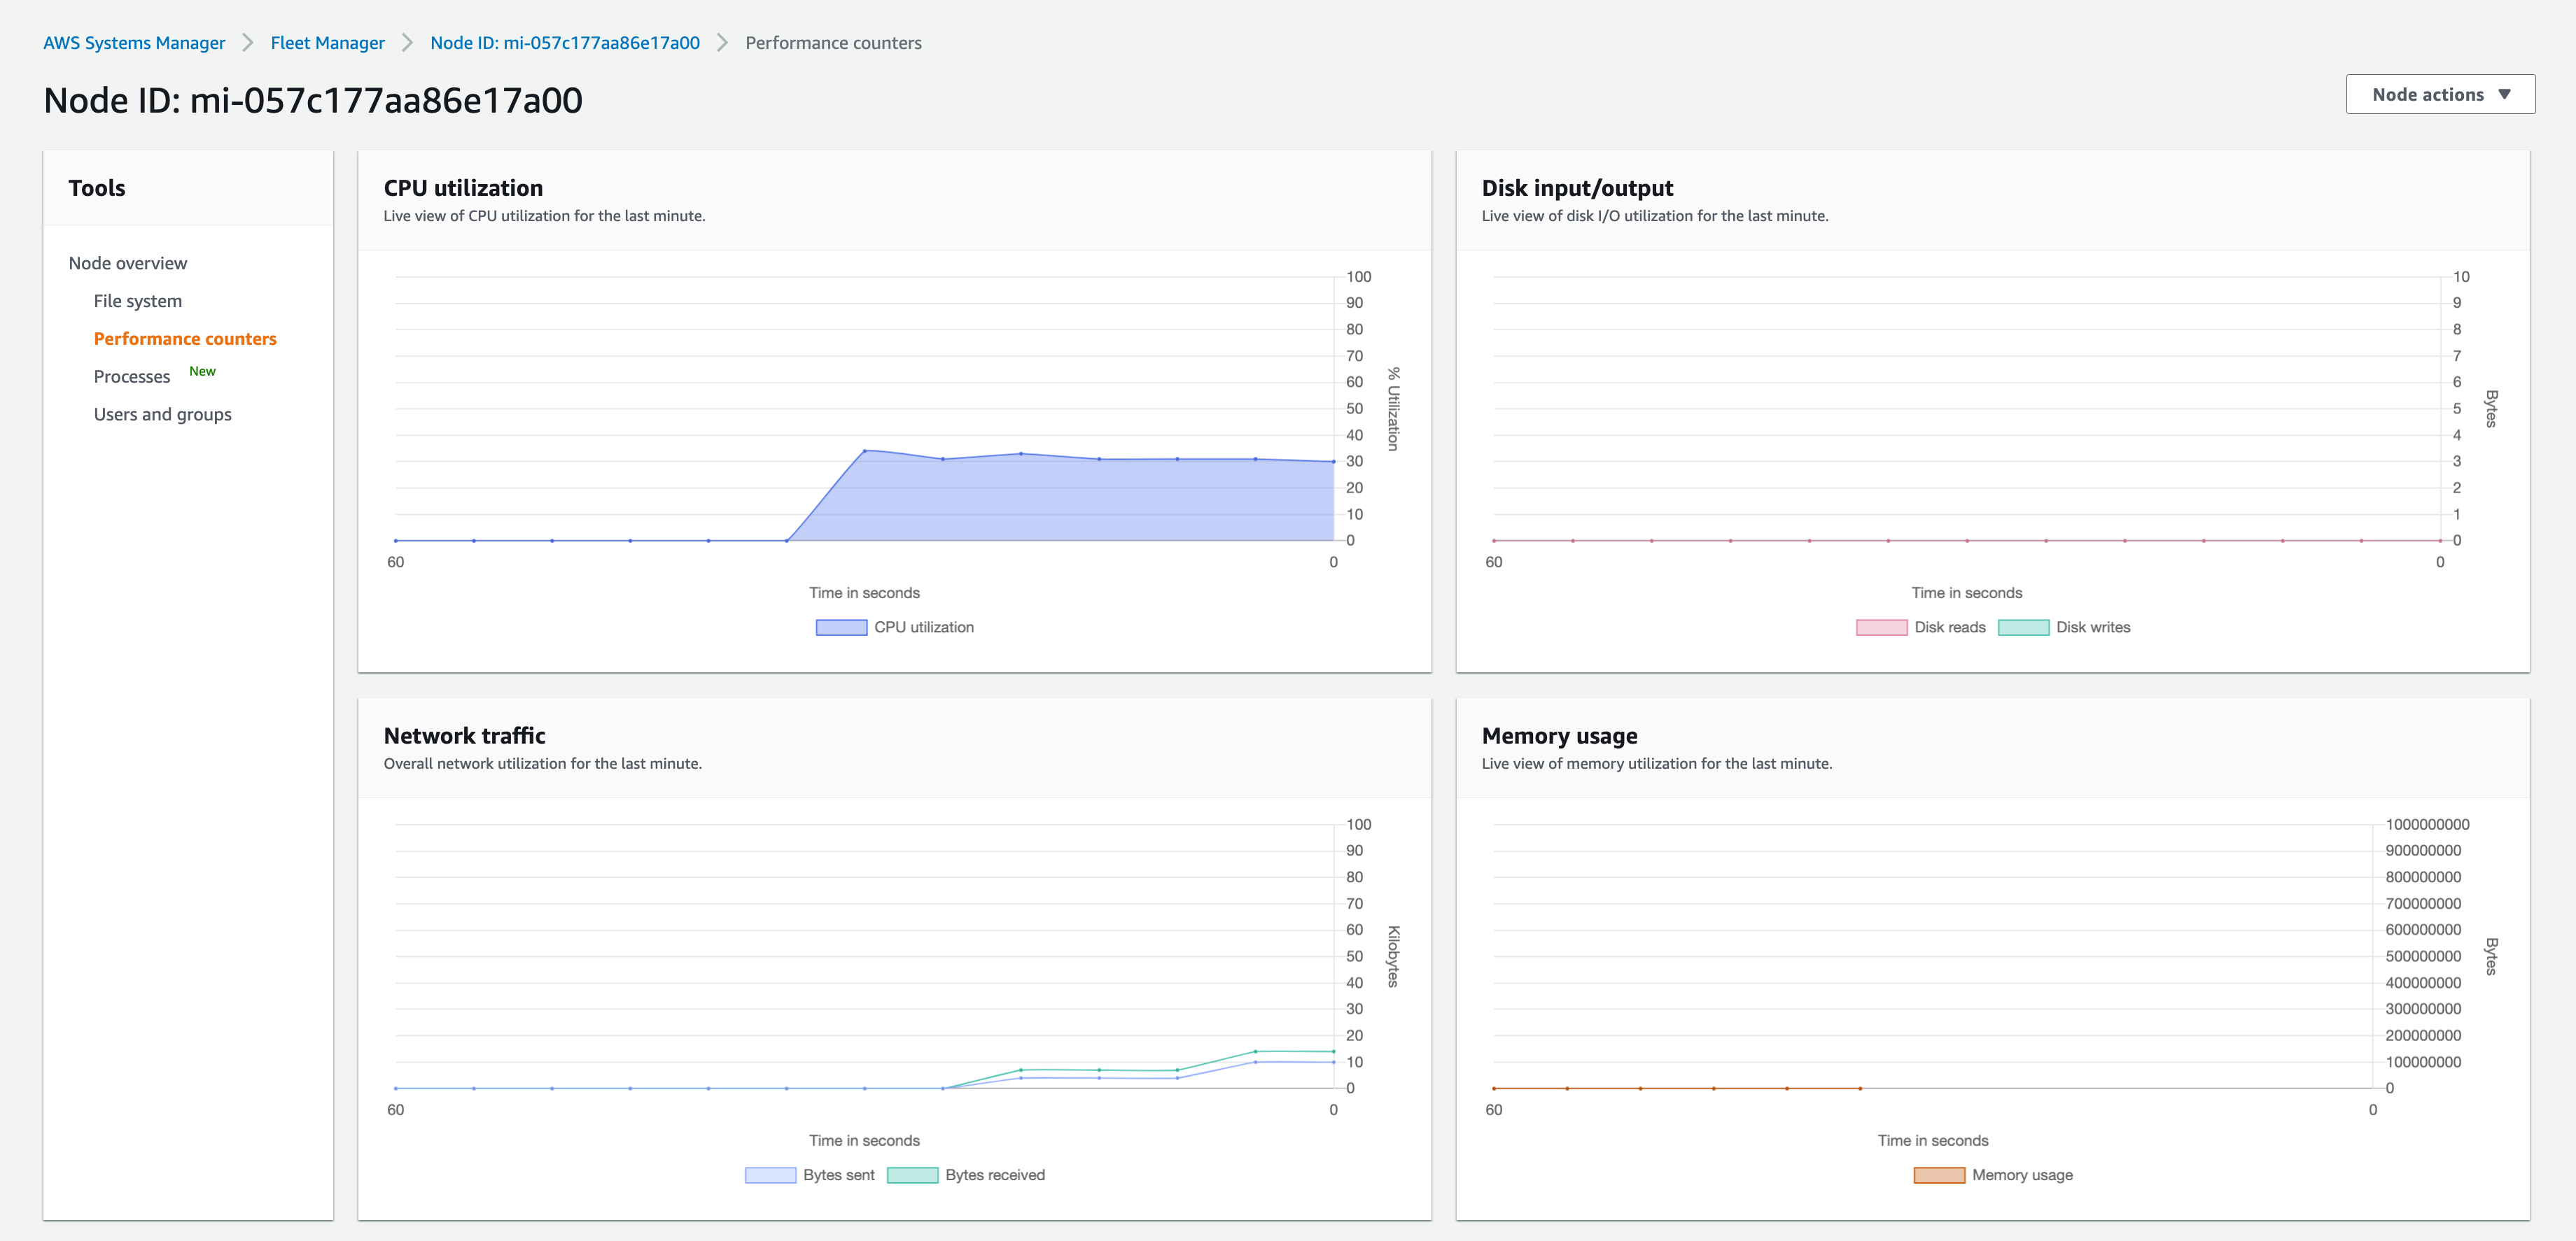
Task: Toggle Disk reads legend swatch
Action: pos(1881,627)
